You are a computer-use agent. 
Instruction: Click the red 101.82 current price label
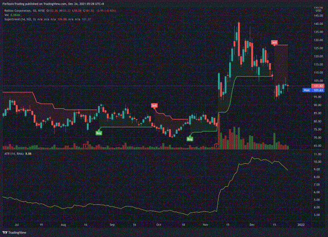point(317,86)
